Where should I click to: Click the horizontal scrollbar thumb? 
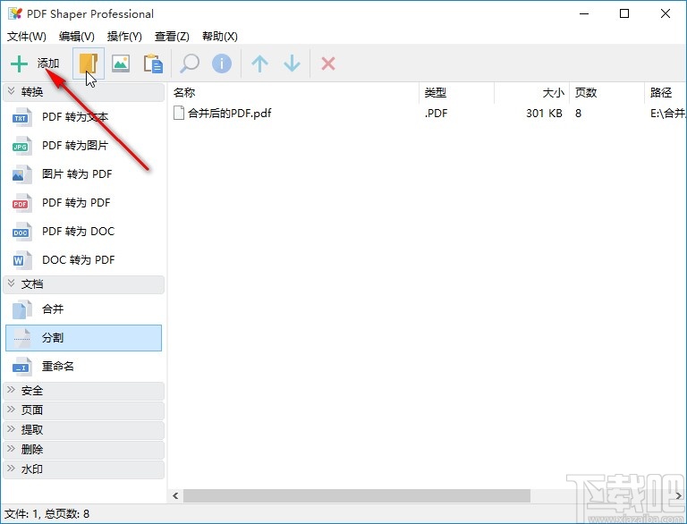tap(357, 496)
